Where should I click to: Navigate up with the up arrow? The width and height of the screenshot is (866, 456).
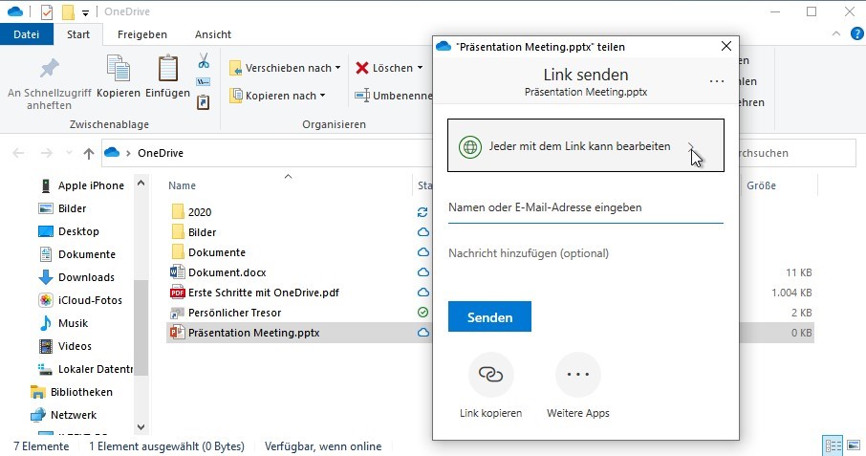coord(88,154)
